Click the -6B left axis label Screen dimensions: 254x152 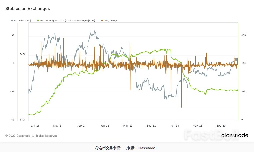click(x=12, y=120)
